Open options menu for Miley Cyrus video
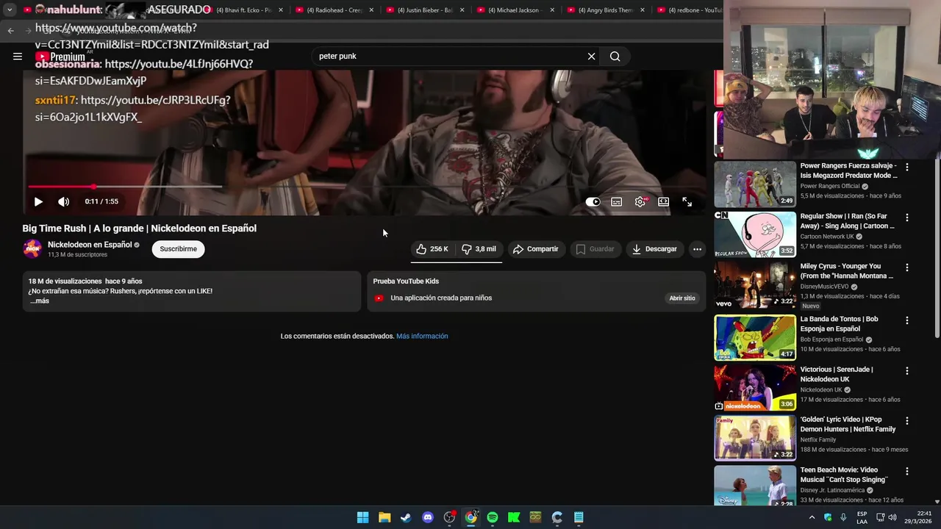The image size is (941, 529). (x=906, y=267)
